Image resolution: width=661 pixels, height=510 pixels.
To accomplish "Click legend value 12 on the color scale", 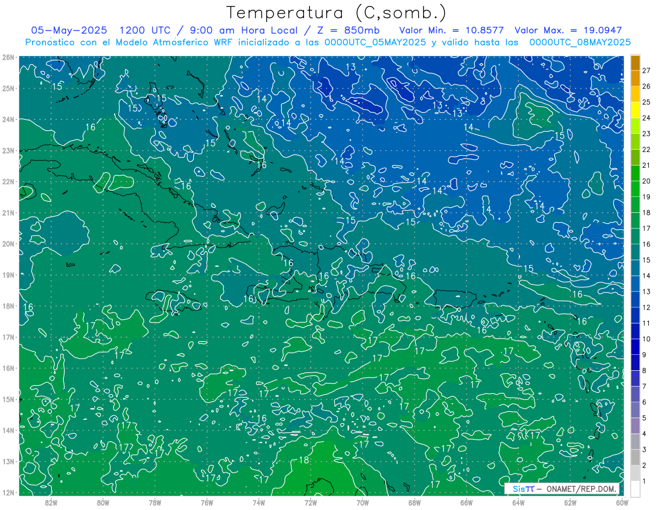I will (646, 307).
